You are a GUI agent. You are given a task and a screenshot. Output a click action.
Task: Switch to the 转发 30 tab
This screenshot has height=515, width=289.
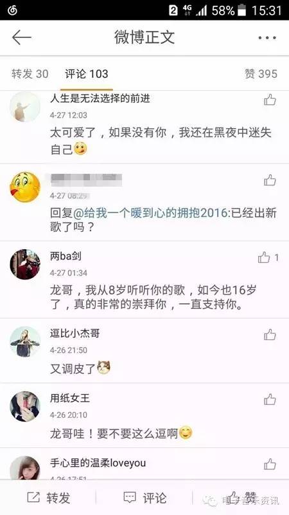(30, 74)
